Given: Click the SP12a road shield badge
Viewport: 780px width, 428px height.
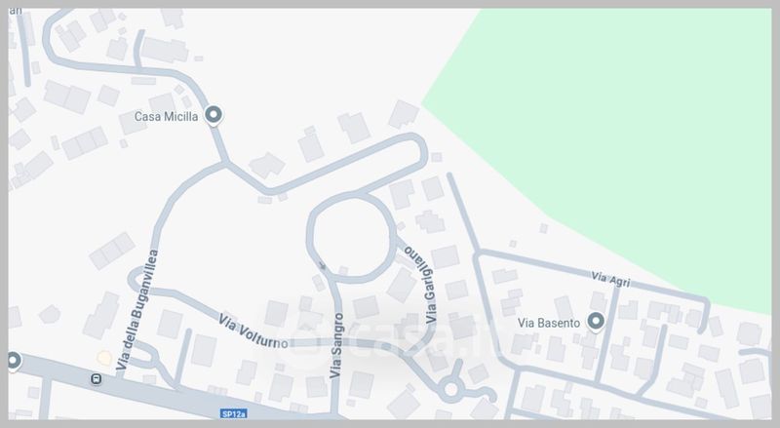Looking at the screenshot, I should click(233, 413).
